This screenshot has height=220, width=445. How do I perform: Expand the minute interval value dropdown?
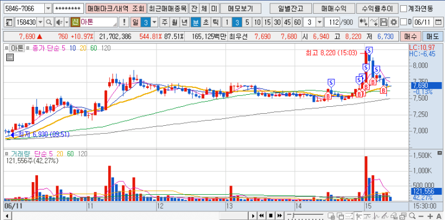(320, 22)
